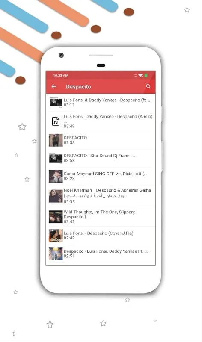Tap the Wi-Fi status icon
Screen dimensions: 202x342
140,76
